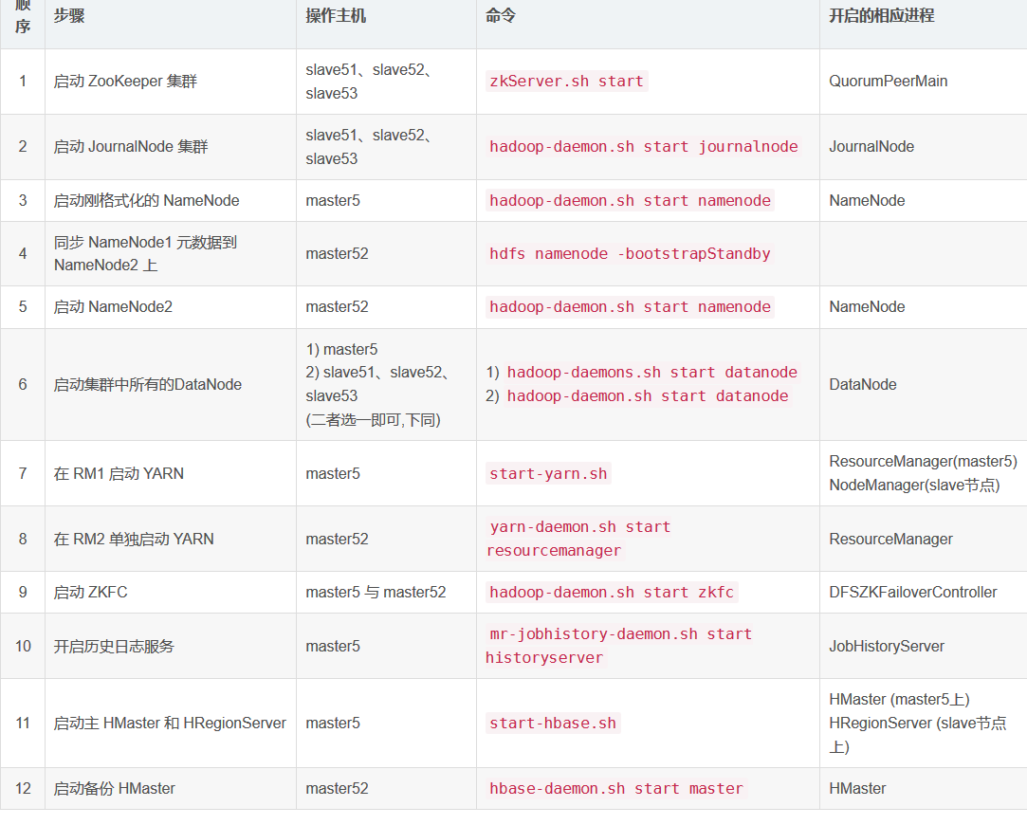
Task: Select master5 与 master52 host cell
Action: pyautogui.click(x=376, y=593)
